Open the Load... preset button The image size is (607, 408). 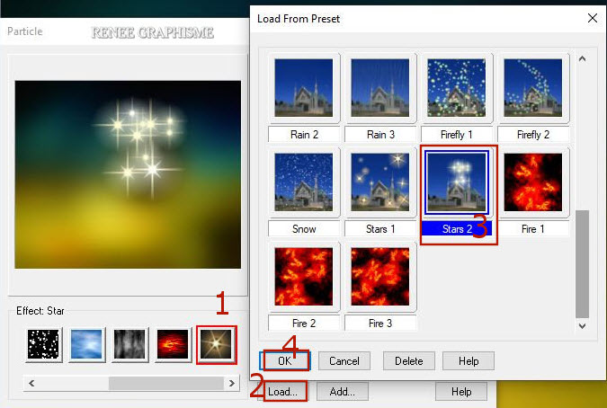tap(283, 391)
